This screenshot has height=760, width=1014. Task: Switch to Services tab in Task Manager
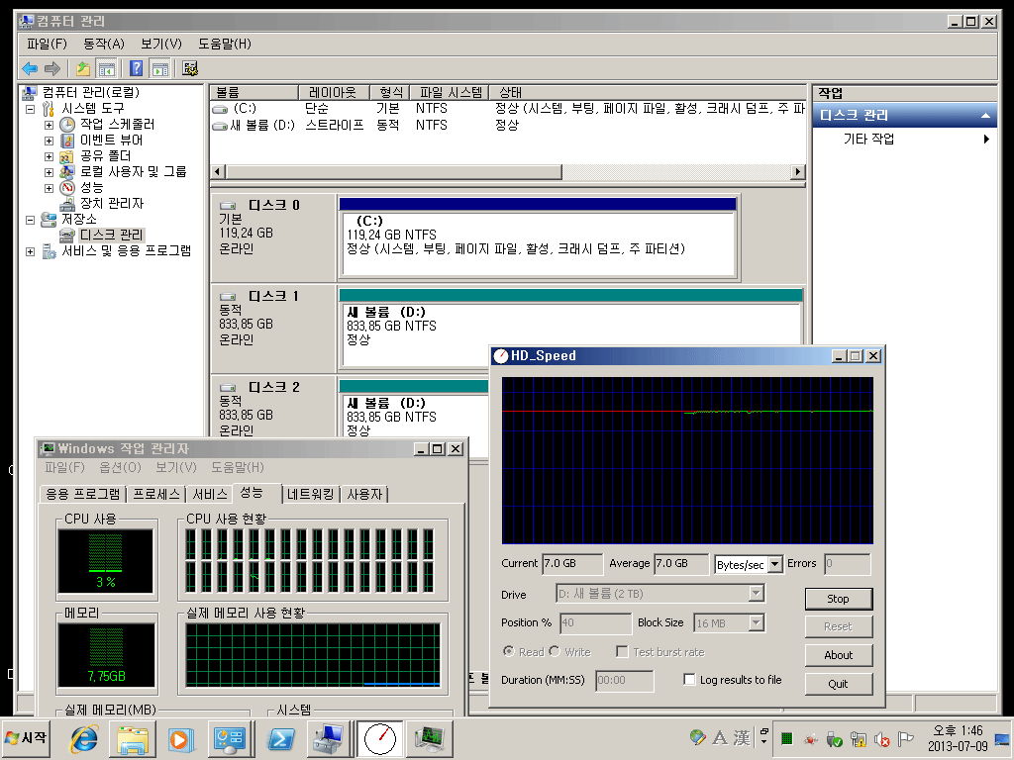tap(210, 495)
